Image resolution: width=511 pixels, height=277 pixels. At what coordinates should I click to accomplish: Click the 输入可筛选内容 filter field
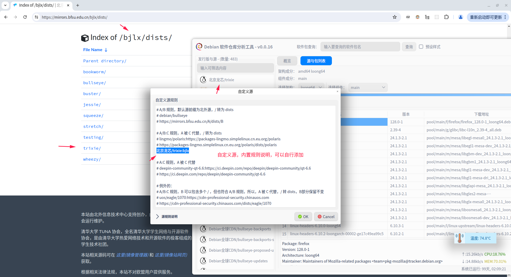pos(236,68)
